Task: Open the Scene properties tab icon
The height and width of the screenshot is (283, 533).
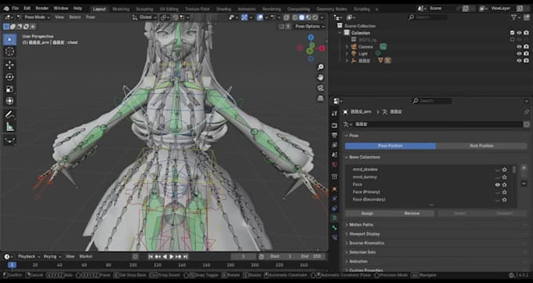Action: pos(335,154)
